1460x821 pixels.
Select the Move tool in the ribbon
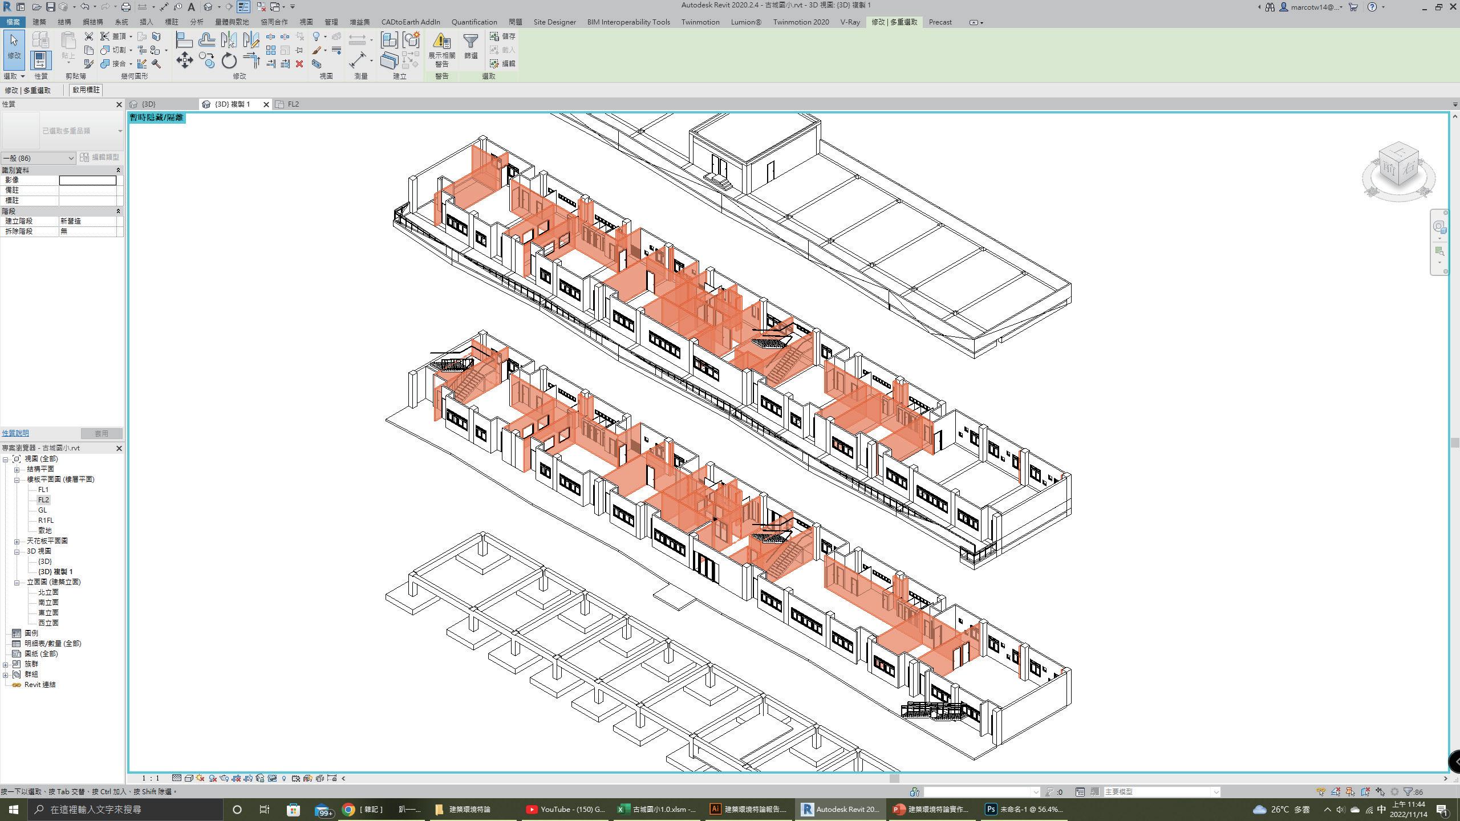pyautogui.click(x=184, y=60)
